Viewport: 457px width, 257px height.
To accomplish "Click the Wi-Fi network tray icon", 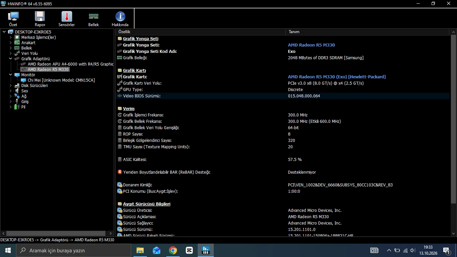I will [405, 250].
